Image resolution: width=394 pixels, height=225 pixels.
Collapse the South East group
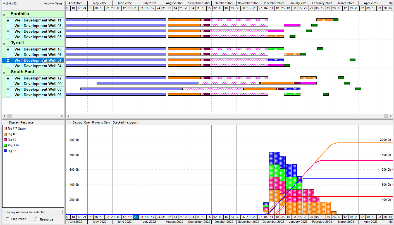click(4, 72)
